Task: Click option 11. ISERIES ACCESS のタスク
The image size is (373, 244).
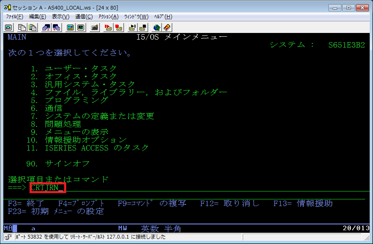Action: [x=87, y=148]
